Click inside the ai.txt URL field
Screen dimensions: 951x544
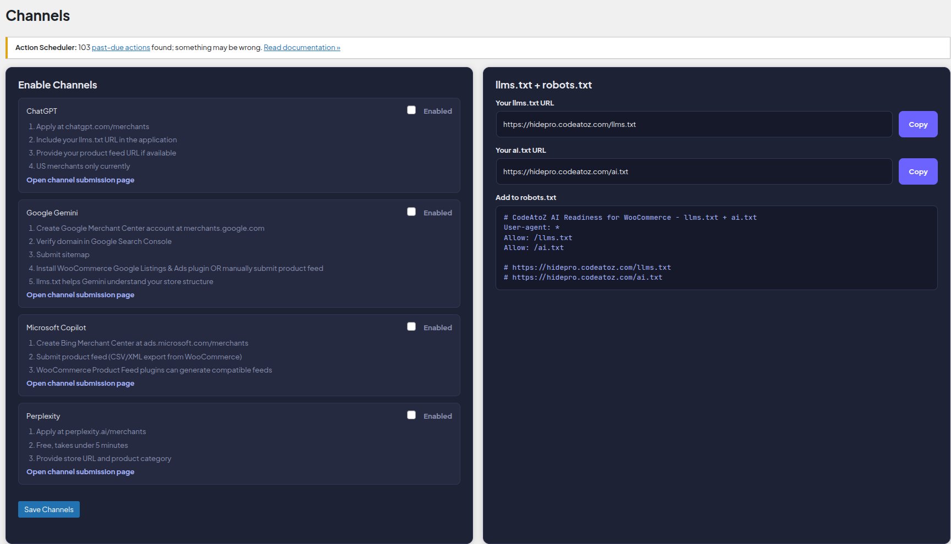(x=693, y=171)
